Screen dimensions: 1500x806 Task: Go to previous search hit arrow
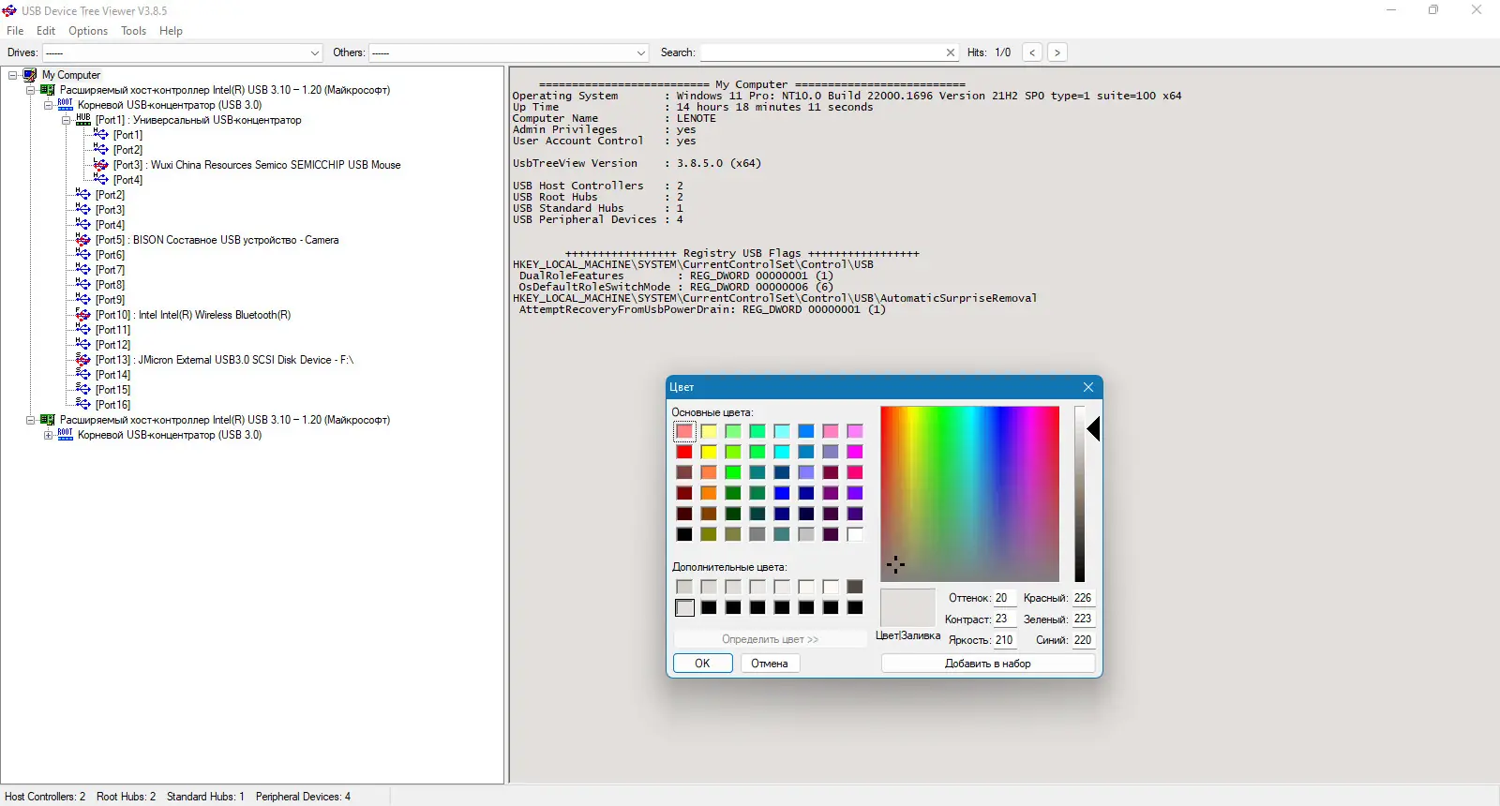(x=1032, y=52)
